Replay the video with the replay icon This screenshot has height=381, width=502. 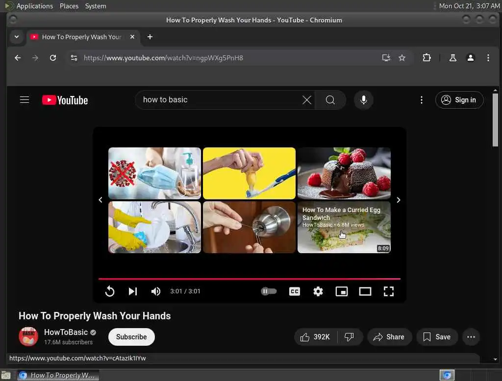pyautogui.click(x=109, y=291)
